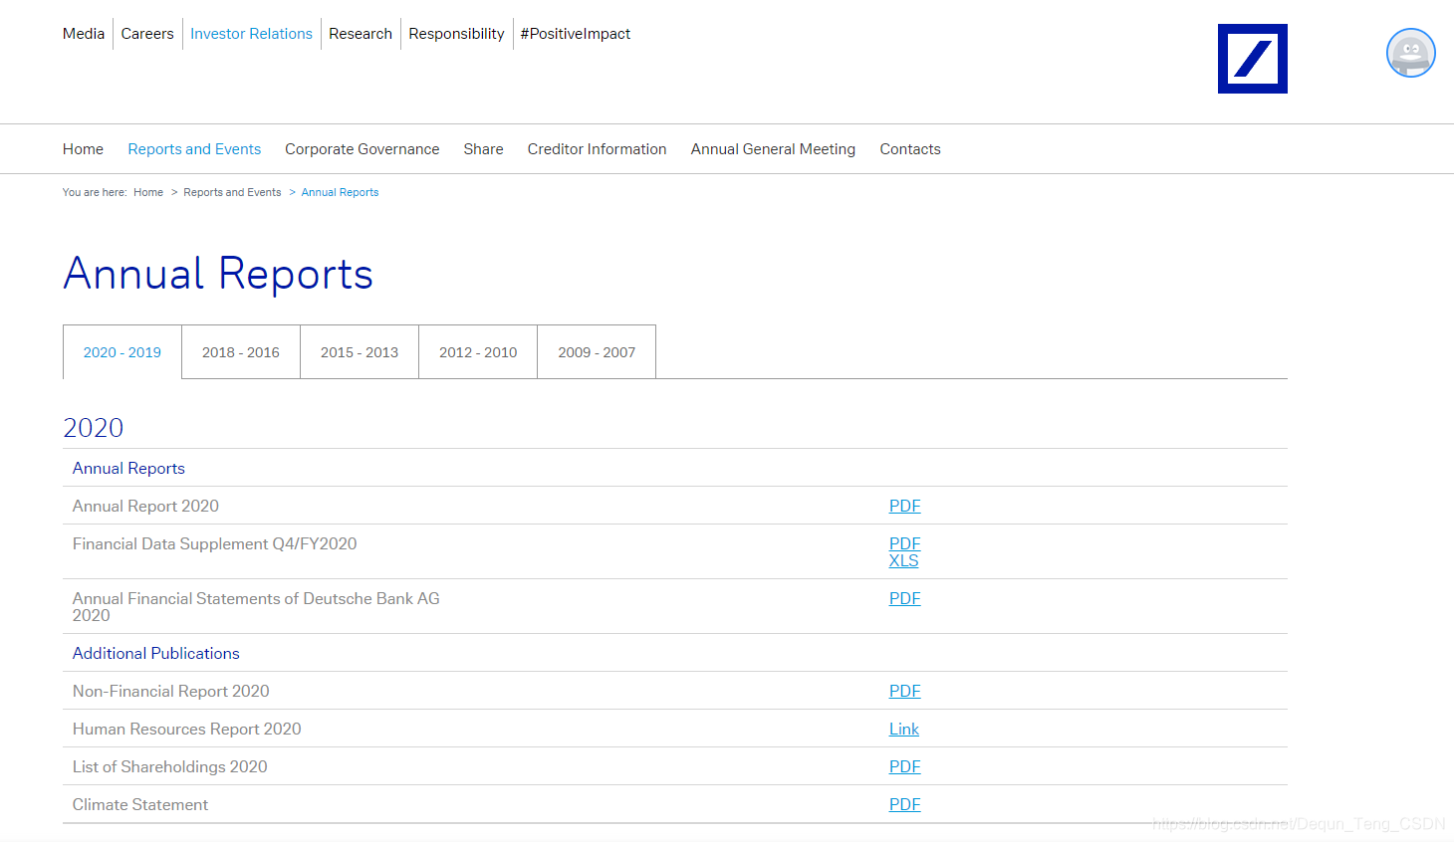Navigate to Responsibility section
The image size is (1454, 842).
click(x=456, y=34)
